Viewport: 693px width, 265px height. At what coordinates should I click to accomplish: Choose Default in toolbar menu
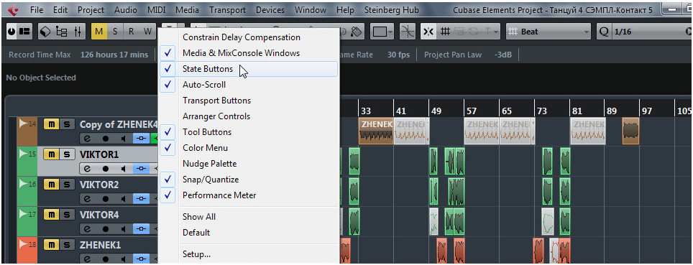pyautogui.click(x=249, y=233)
